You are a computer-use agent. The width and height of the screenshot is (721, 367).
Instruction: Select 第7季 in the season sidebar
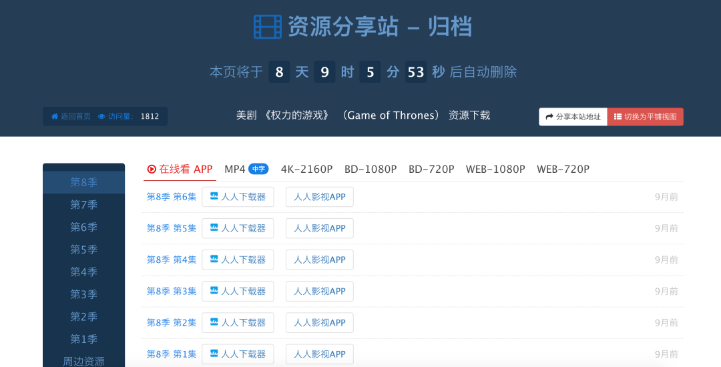83,205
